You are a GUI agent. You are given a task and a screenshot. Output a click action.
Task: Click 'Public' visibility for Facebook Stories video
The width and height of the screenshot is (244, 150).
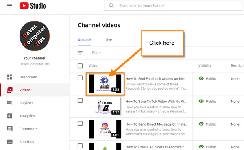pyautogui.click(x=211, y=79)
